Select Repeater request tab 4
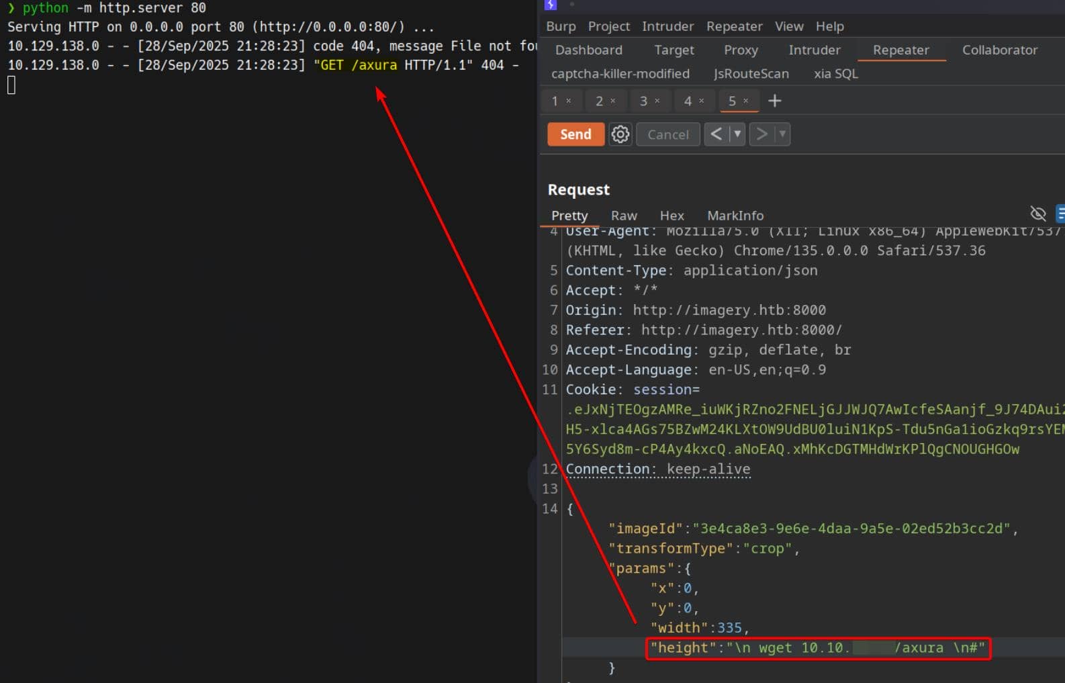 (x=688, y=101)
